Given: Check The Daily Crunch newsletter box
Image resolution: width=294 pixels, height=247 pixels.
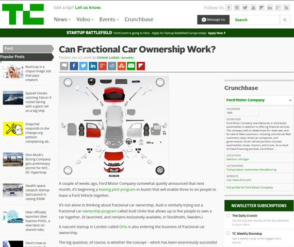Looking at the screenshot, I should [228, 216].
